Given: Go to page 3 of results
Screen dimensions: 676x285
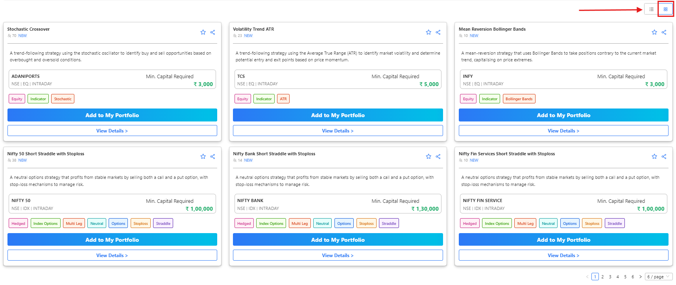Looking at the screenshot, I should 610,277.
